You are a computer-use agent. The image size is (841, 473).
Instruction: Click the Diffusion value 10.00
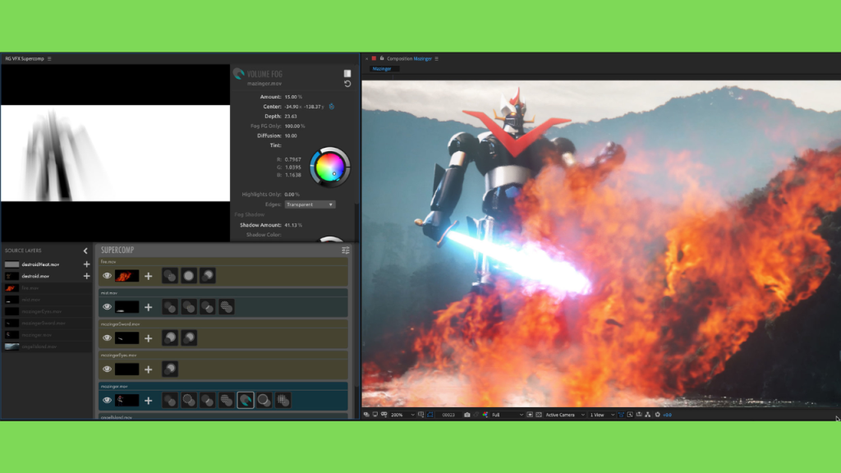(x=291, y=135)
